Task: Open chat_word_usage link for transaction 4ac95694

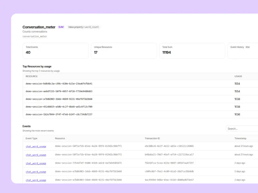Action: (x=36, y=180)
